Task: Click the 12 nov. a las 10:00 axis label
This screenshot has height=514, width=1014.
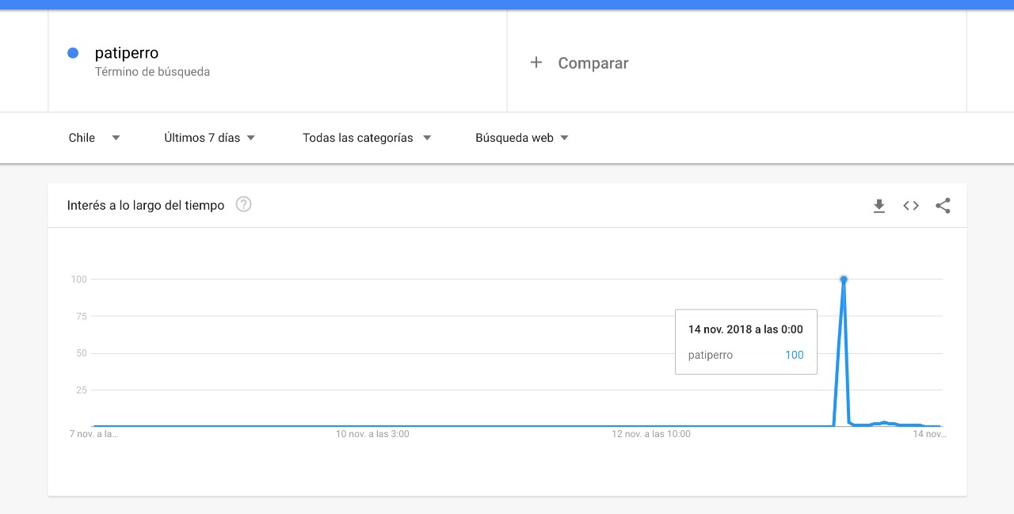Action: [650, 434]
